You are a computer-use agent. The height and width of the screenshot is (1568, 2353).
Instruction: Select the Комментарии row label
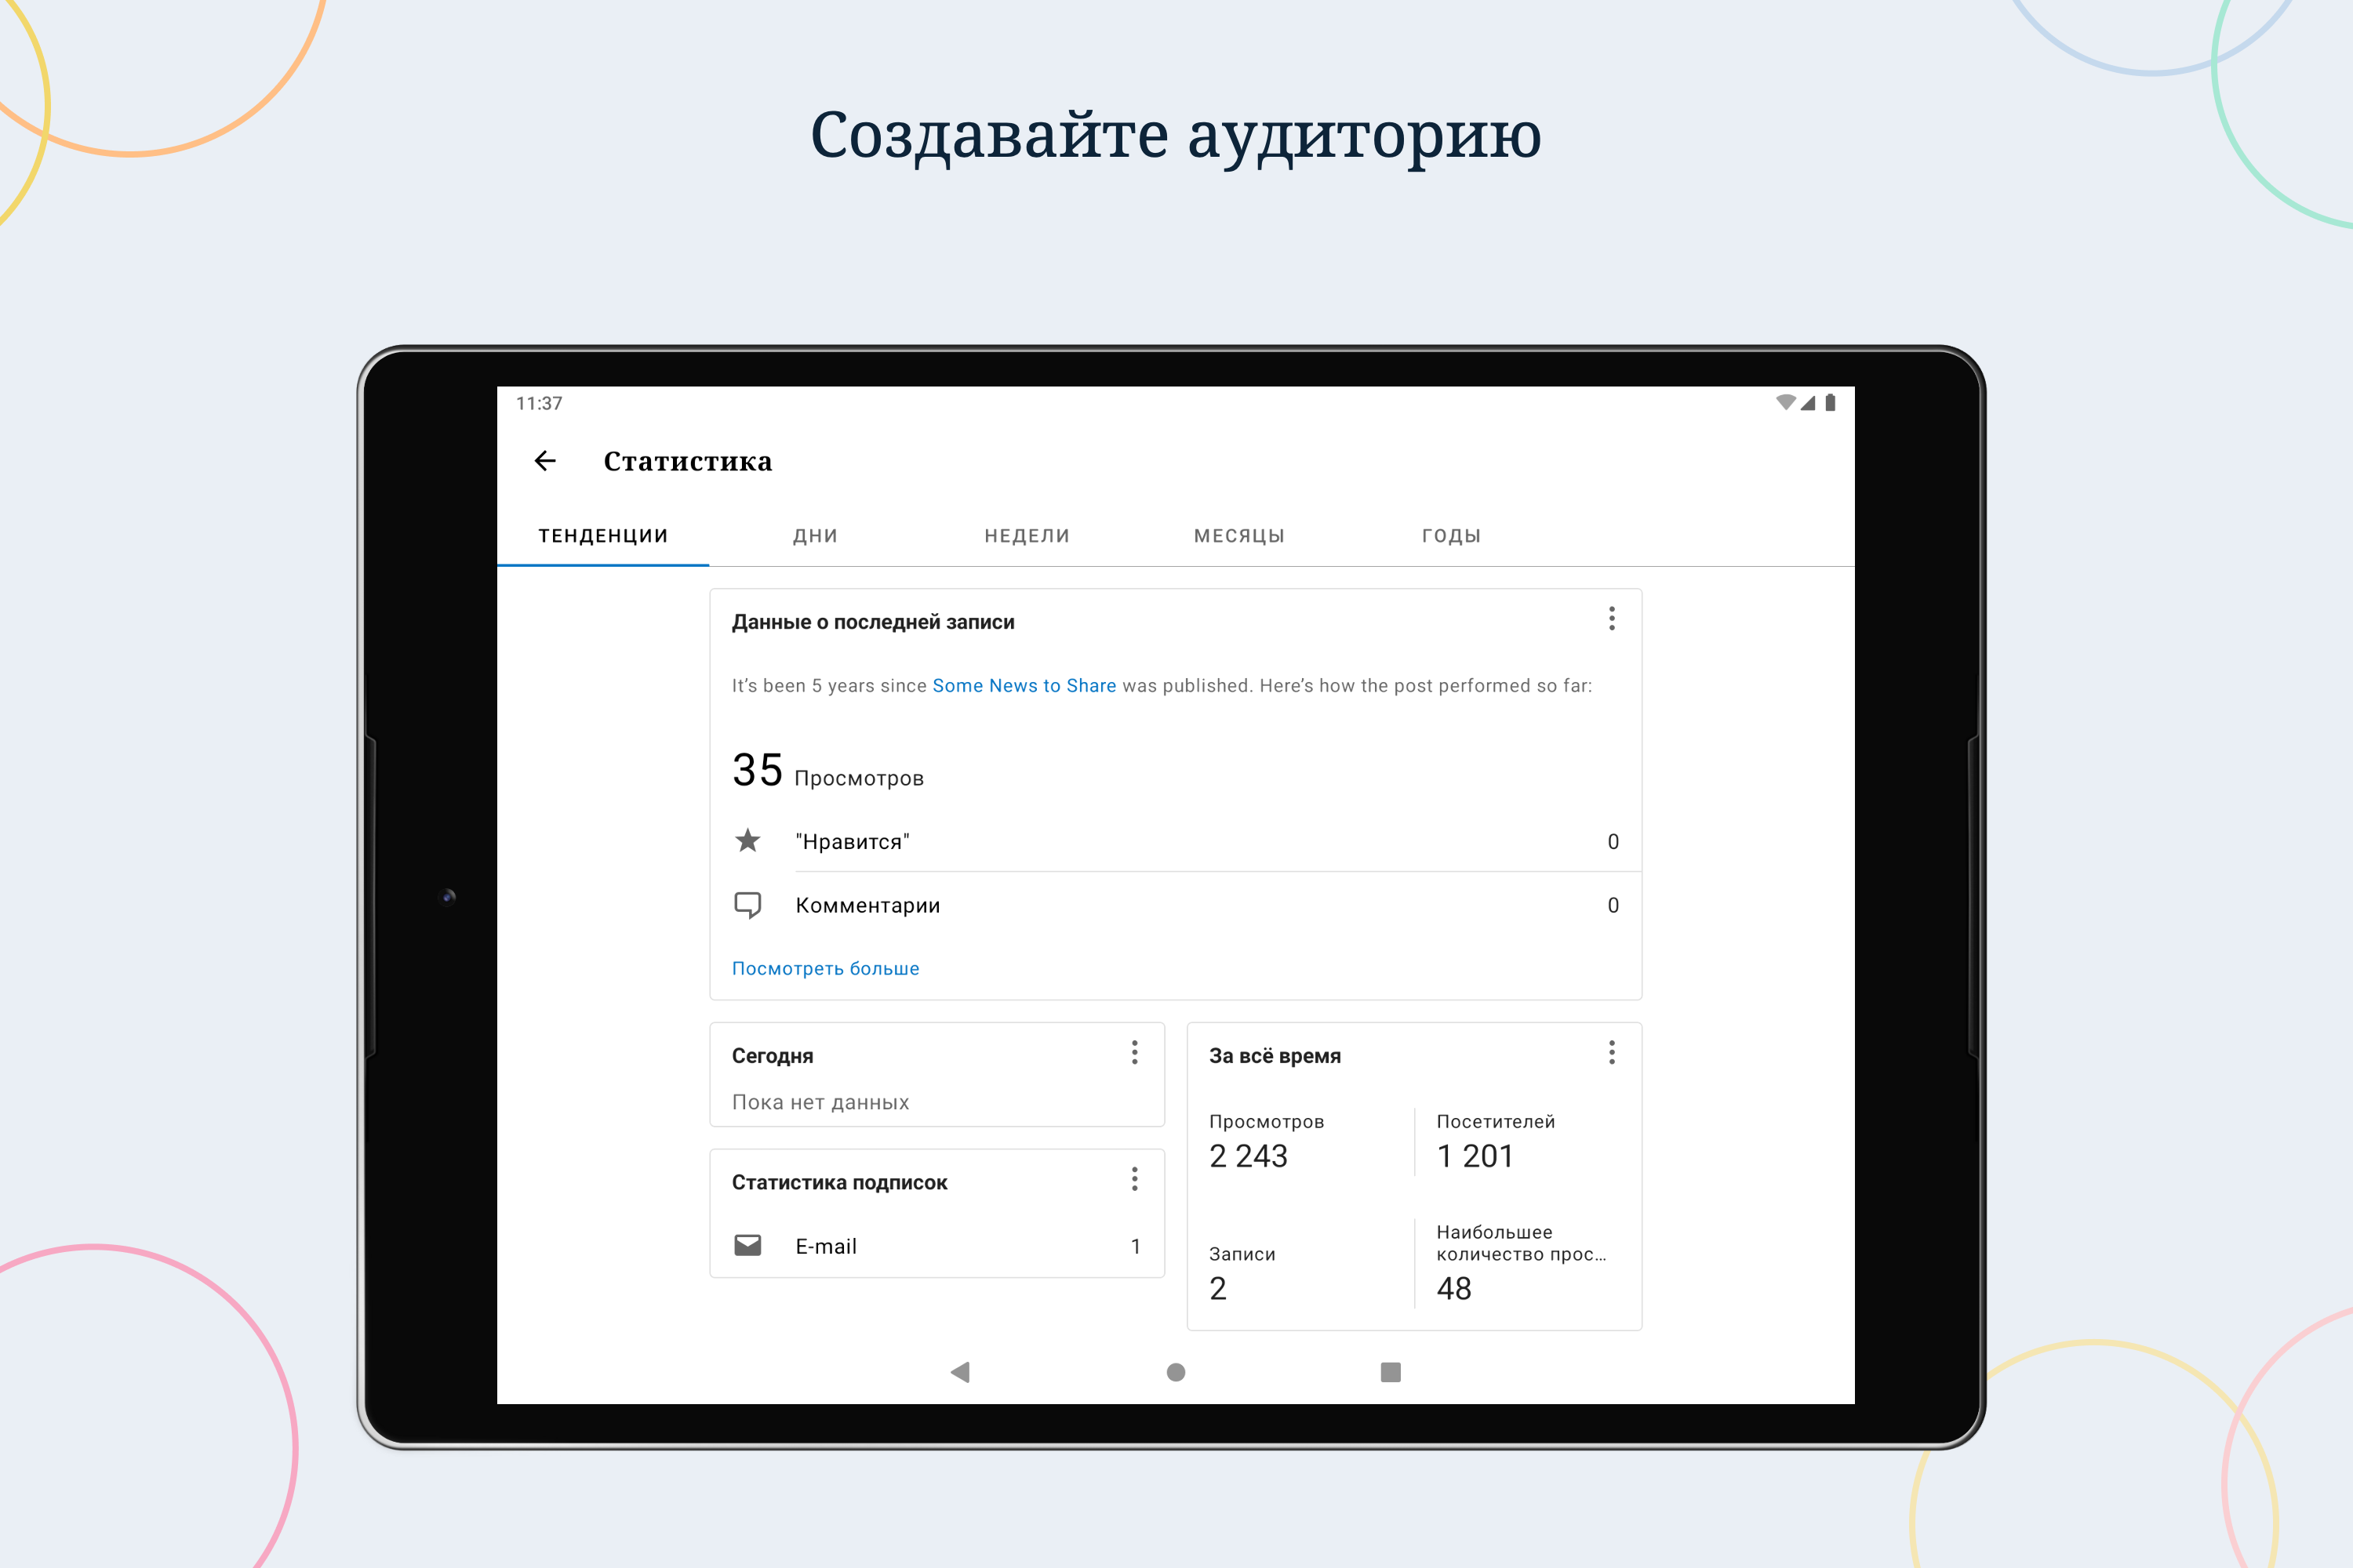pyautogui.click(x=867, y=905)
